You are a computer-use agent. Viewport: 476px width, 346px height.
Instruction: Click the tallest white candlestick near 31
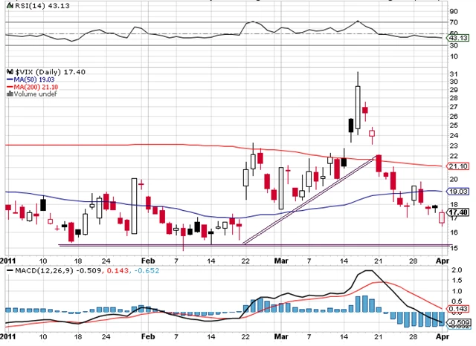click(358, 102)
